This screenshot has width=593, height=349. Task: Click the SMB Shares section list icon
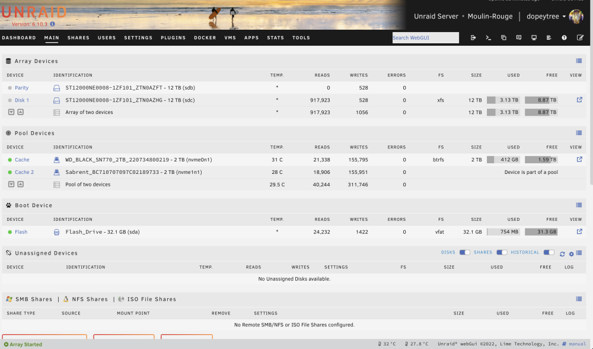coord(579,299)
